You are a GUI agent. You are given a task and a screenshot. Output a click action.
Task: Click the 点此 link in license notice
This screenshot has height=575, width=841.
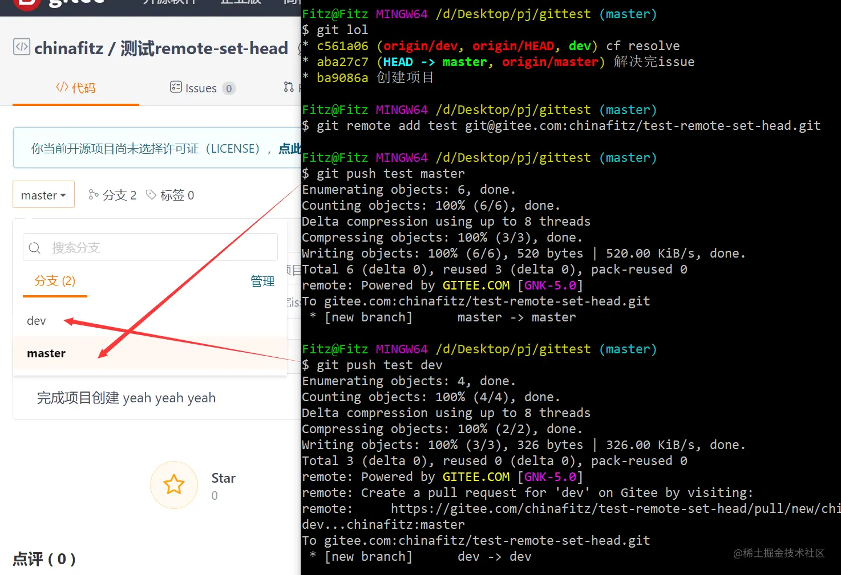[290, 149]
